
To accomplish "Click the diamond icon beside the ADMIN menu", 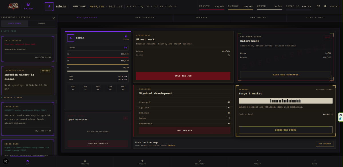I will [x=325, y=6].
